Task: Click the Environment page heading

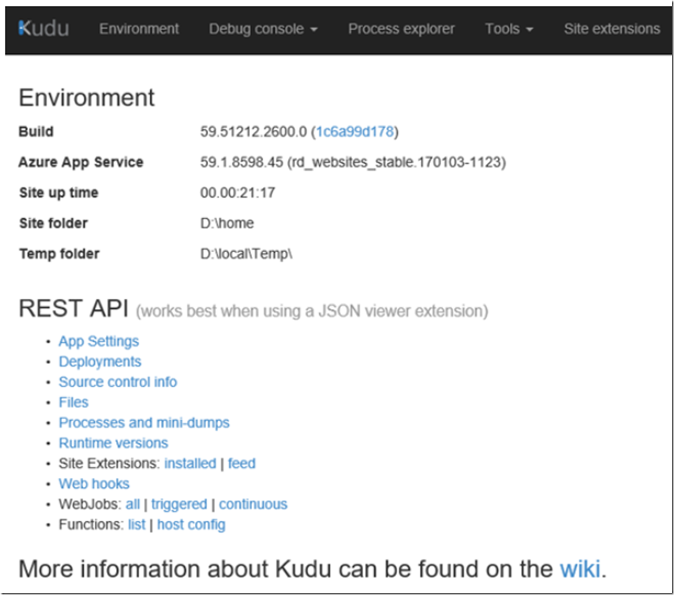Action: [87, 98]
